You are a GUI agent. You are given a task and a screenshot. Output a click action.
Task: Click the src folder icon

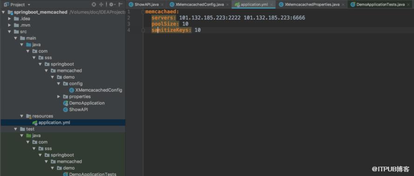16,32
